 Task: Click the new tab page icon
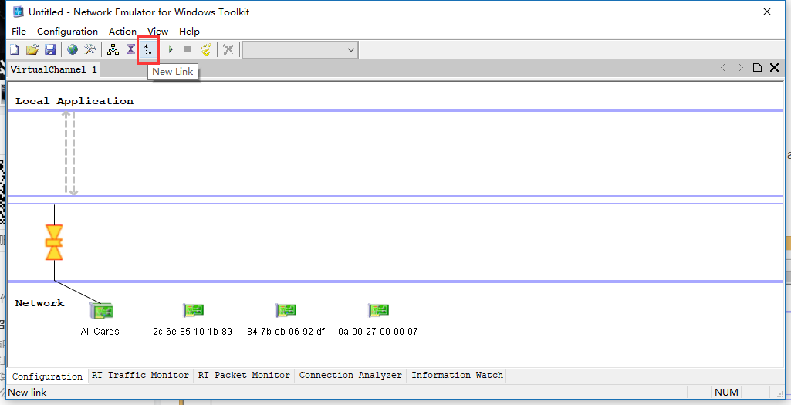point(757,68)
